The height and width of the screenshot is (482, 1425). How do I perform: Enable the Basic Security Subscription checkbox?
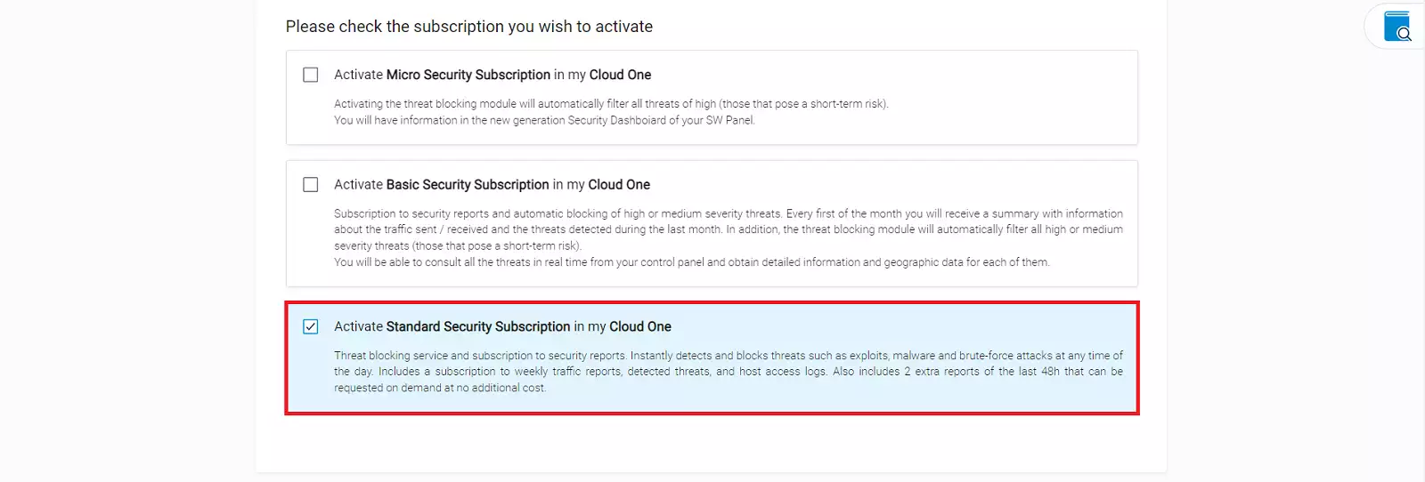coord(311,185)
